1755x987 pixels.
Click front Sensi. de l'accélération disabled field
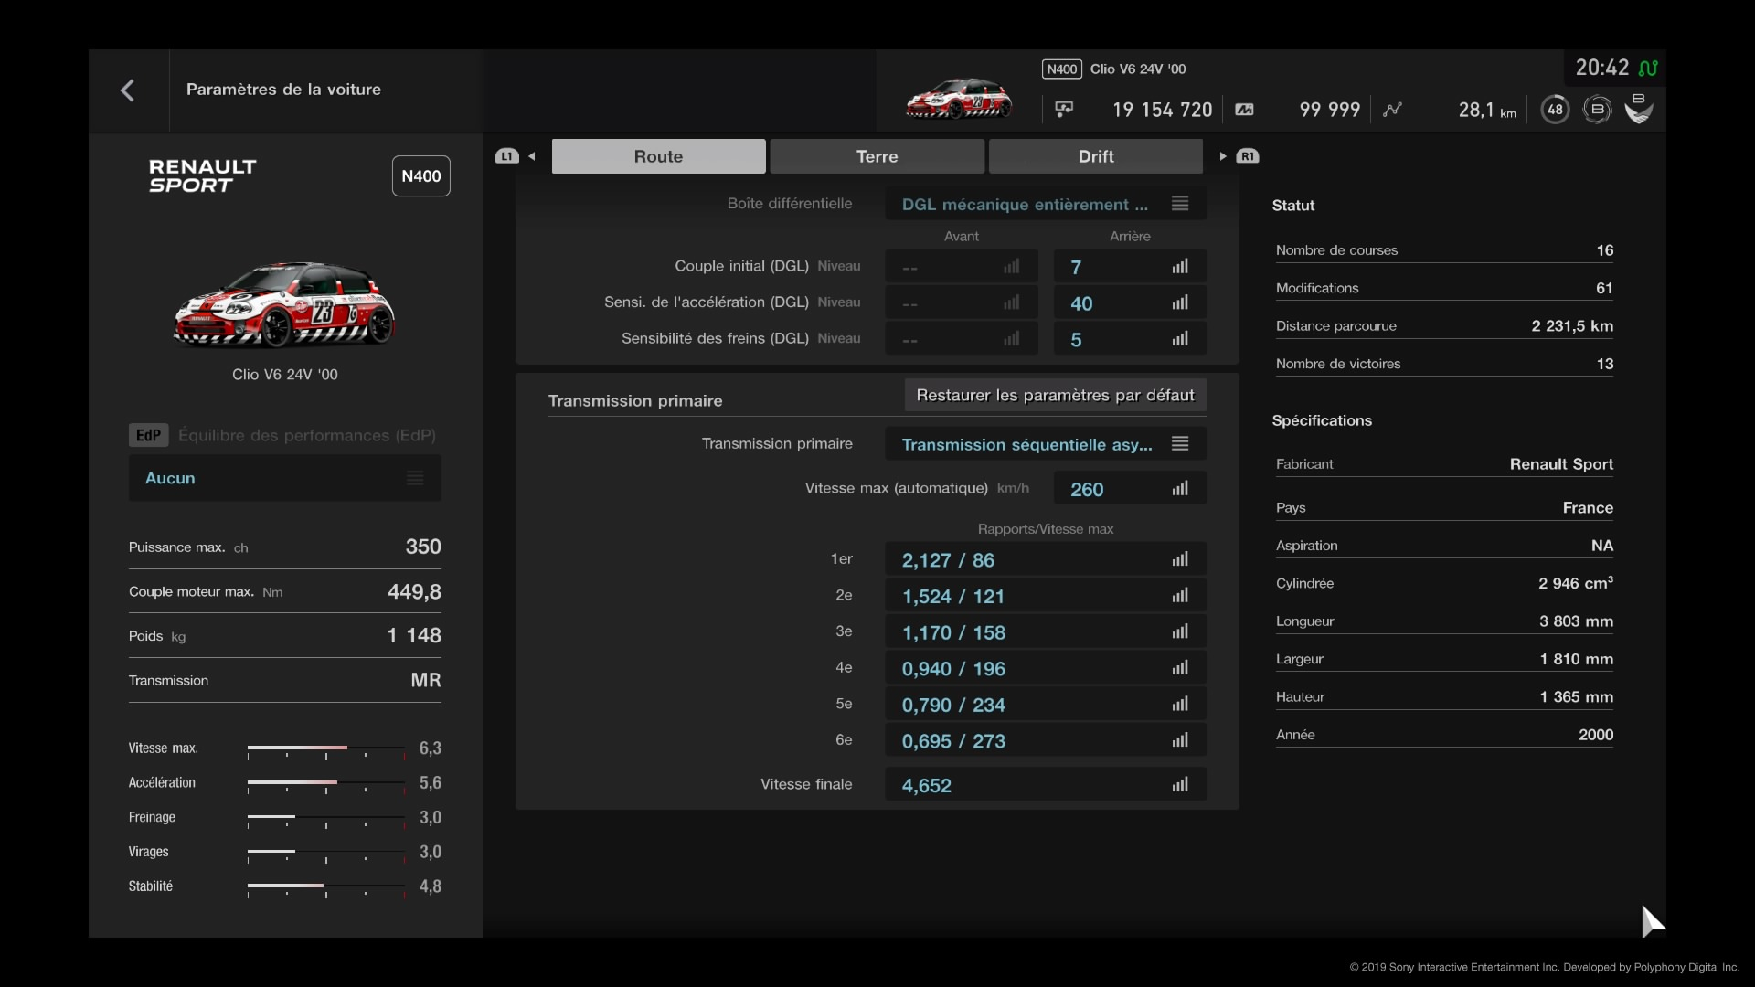pos(962,302)
